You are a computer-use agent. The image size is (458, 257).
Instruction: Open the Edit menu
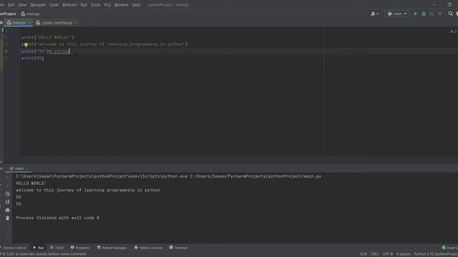[11, 5]
